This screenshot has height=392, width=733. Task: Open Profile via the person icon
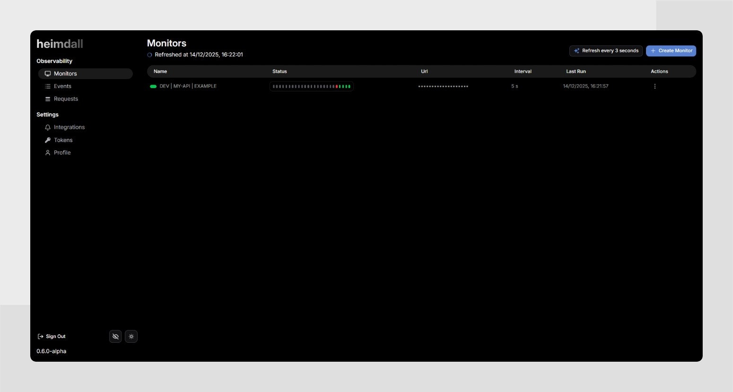point(47,152)
